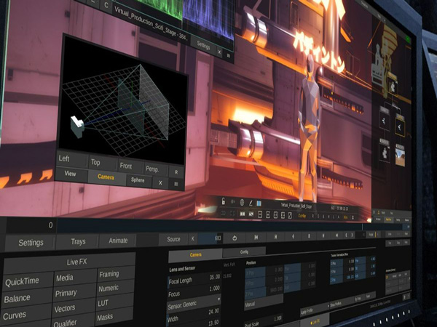Open the Curves tool
The image size is (437, 327).
click(15, 316)
